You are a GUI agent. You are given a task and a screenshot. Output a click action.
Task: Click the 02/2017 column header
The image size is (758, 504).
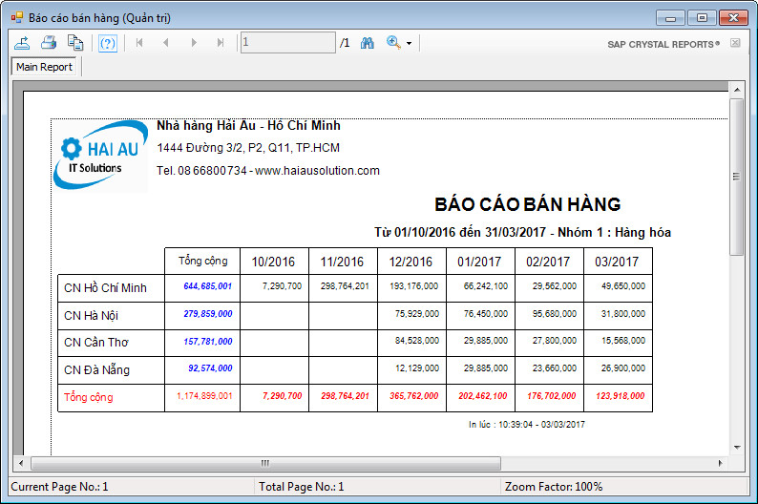click(x=548, y=262)
